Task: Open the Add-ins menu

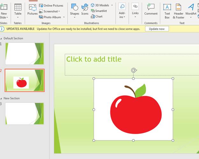Action: [122, 11]
